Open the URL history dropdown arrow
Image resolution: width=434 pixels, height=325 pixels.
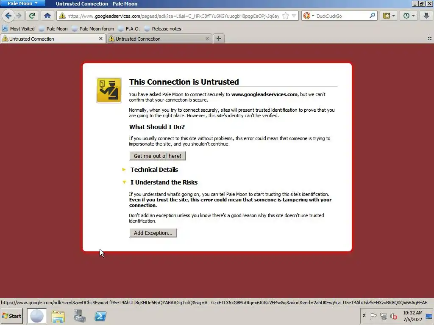(x=294, y=16)
